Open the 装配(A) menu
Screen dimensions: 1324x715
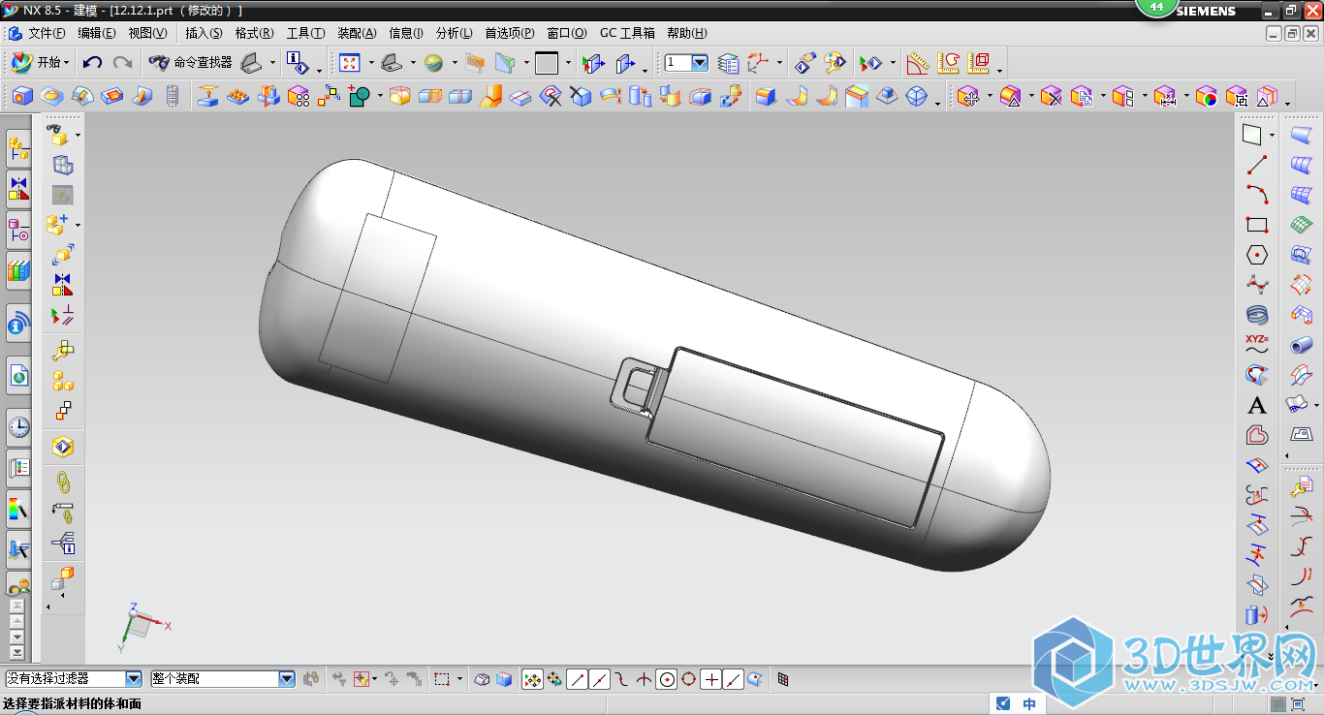tap(357, 33)
